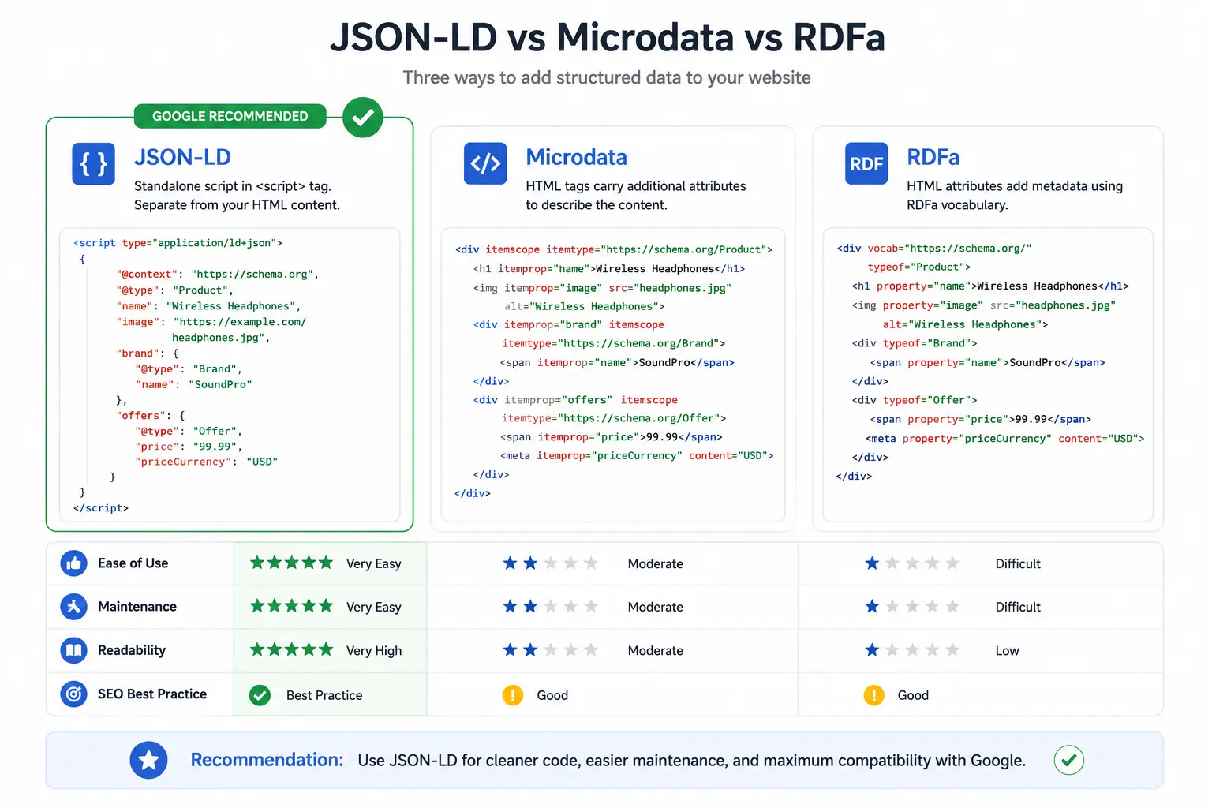Click the JSON-LD code snippet box
The image size is (1212, 808).
point(230,375)
